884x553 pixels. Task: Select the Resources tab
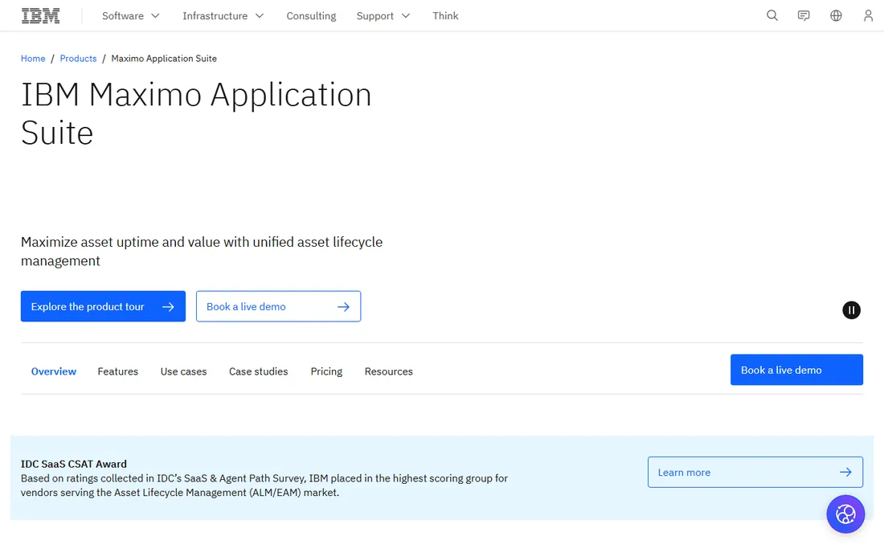388,371
